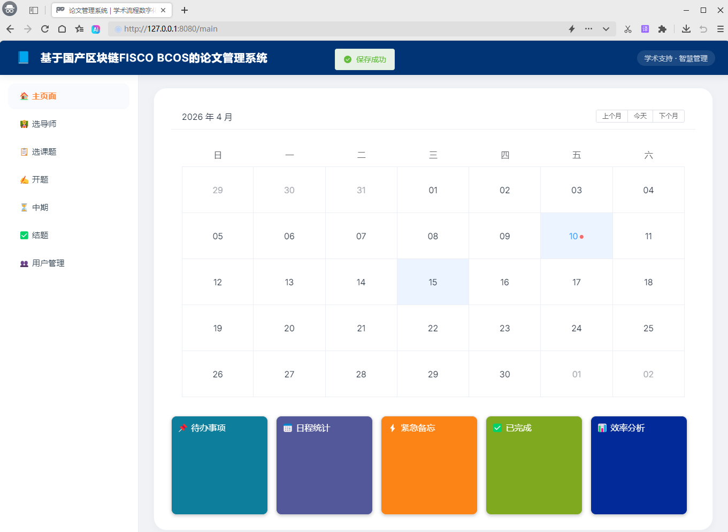
Task: Click the lightning speed mode icon
Action: click(x=572, y=29)
